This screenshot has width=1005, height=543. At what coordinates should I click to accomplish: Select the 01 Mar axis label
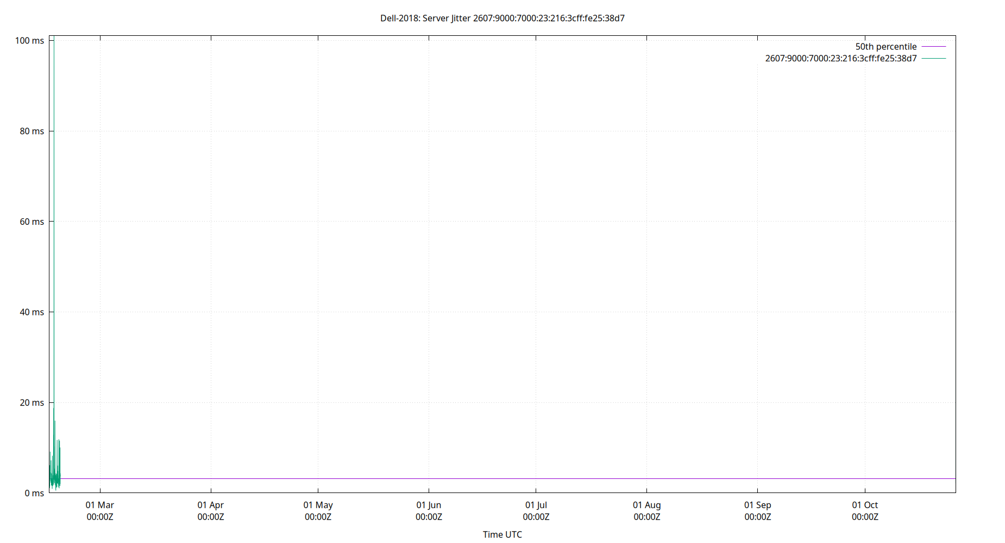click(100, 505)
